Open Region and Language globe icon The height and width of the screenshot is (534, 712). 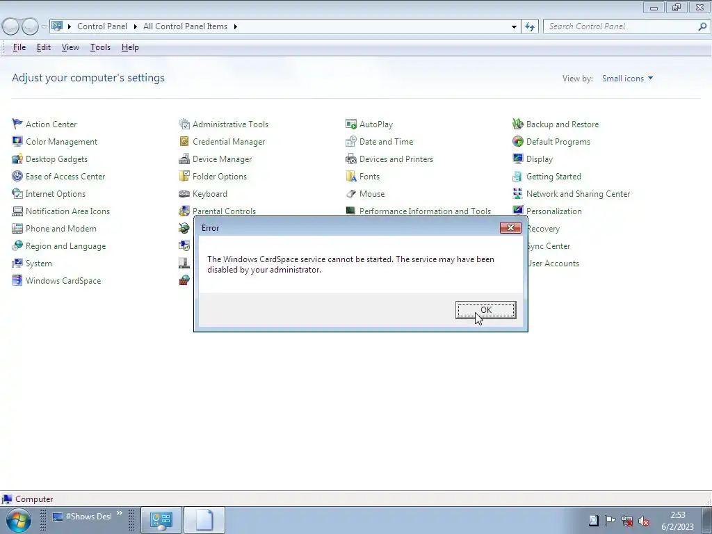pyautogui.click(x=17, y=245)
